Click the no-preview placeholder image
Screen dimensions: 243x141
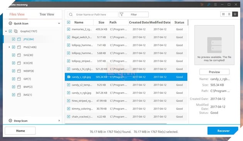214,45
